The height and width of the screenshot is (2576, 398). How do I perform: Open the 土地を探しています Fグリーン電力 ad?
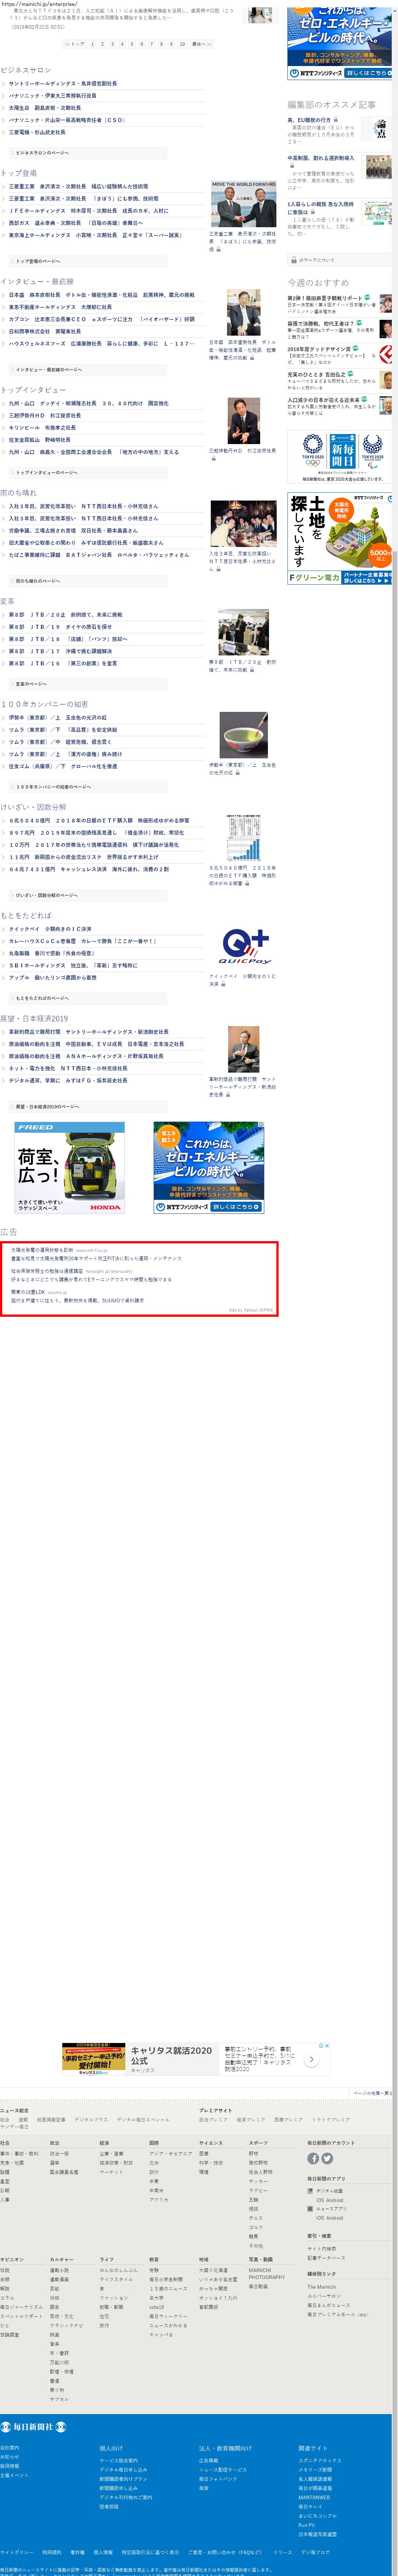pos(340,538)
